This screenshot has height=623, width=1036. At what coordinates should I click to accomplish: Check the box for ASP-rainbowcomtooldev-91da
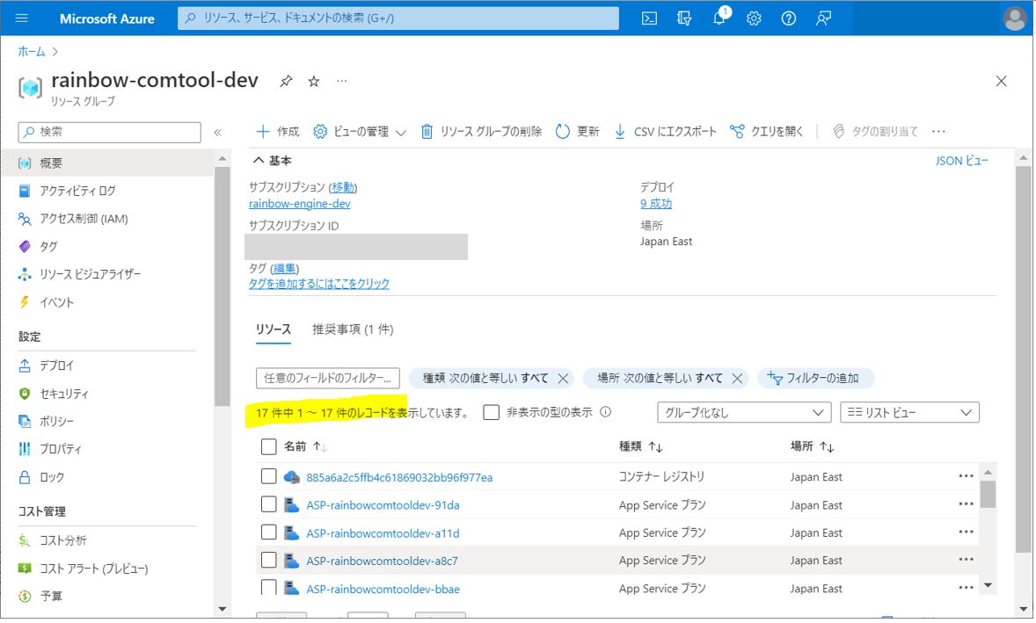click(x=269, y=504)
